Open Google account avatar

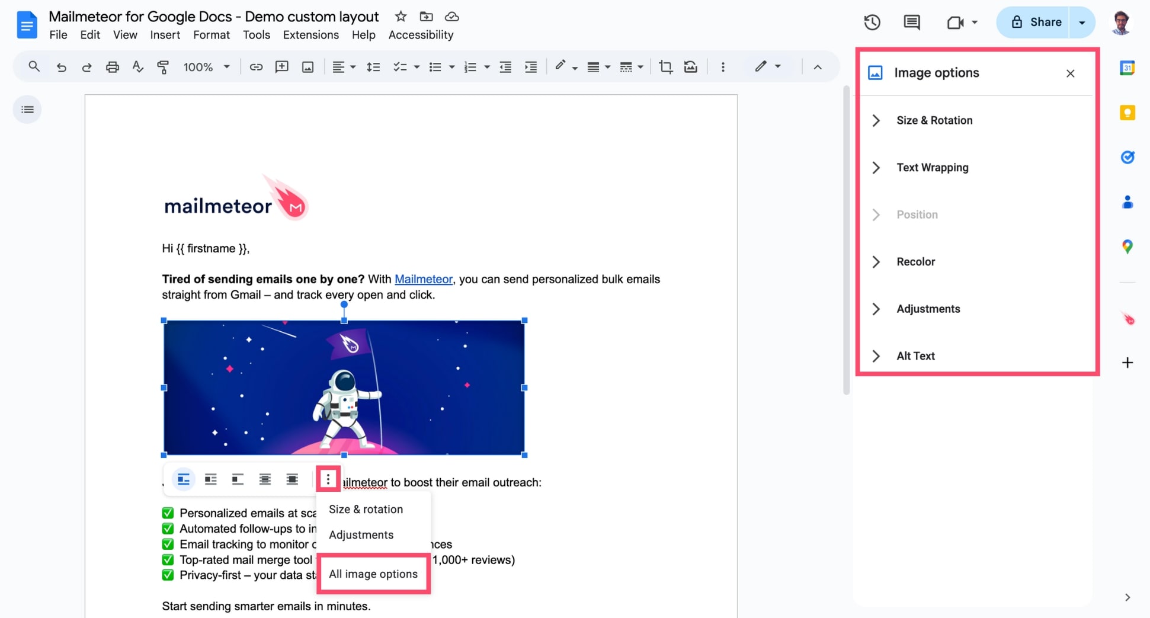pyautogui.click(x=1121, y=23)
